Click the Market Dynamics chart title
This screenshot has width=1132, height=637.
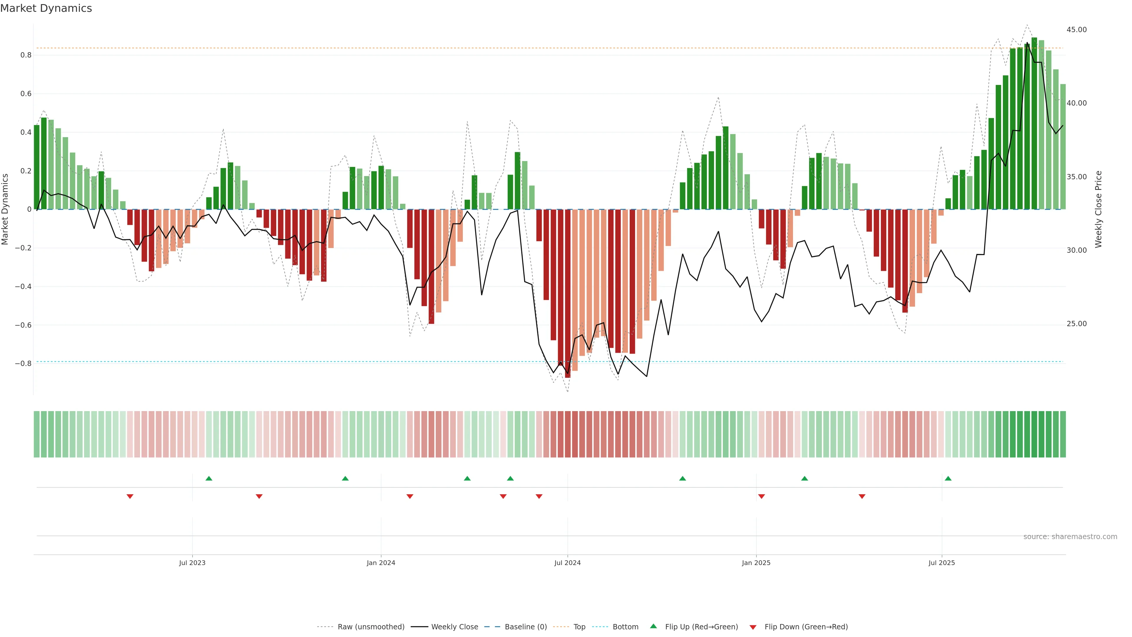click(x=46, y=8)
